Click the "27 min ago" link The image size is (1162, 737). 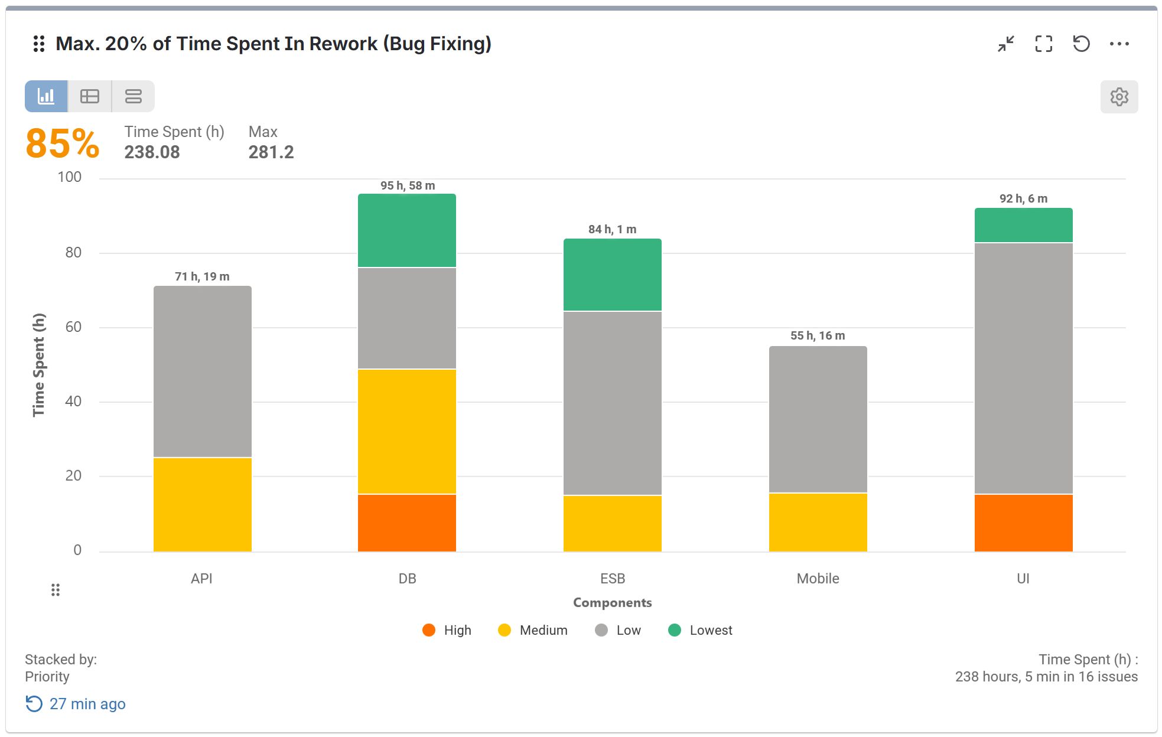[x=87, y=704]
